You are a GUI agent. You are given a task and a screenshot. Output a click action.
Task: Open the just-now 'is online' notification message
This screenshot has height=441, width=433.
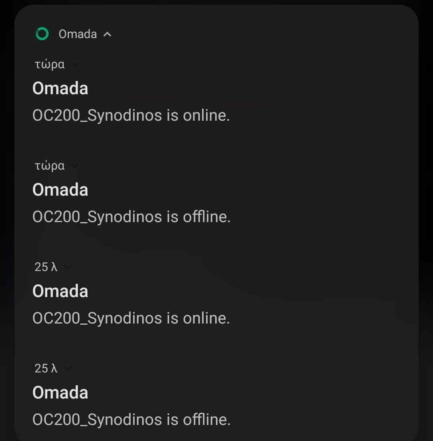(131, 116)
